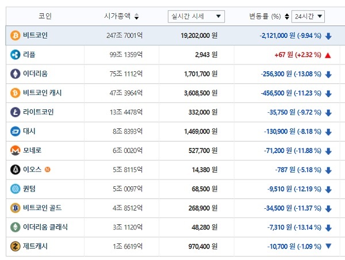Viewport: 345px width, 260px height.
Task: Open the 대시 coin name link
Action: (x=29, y=131)
